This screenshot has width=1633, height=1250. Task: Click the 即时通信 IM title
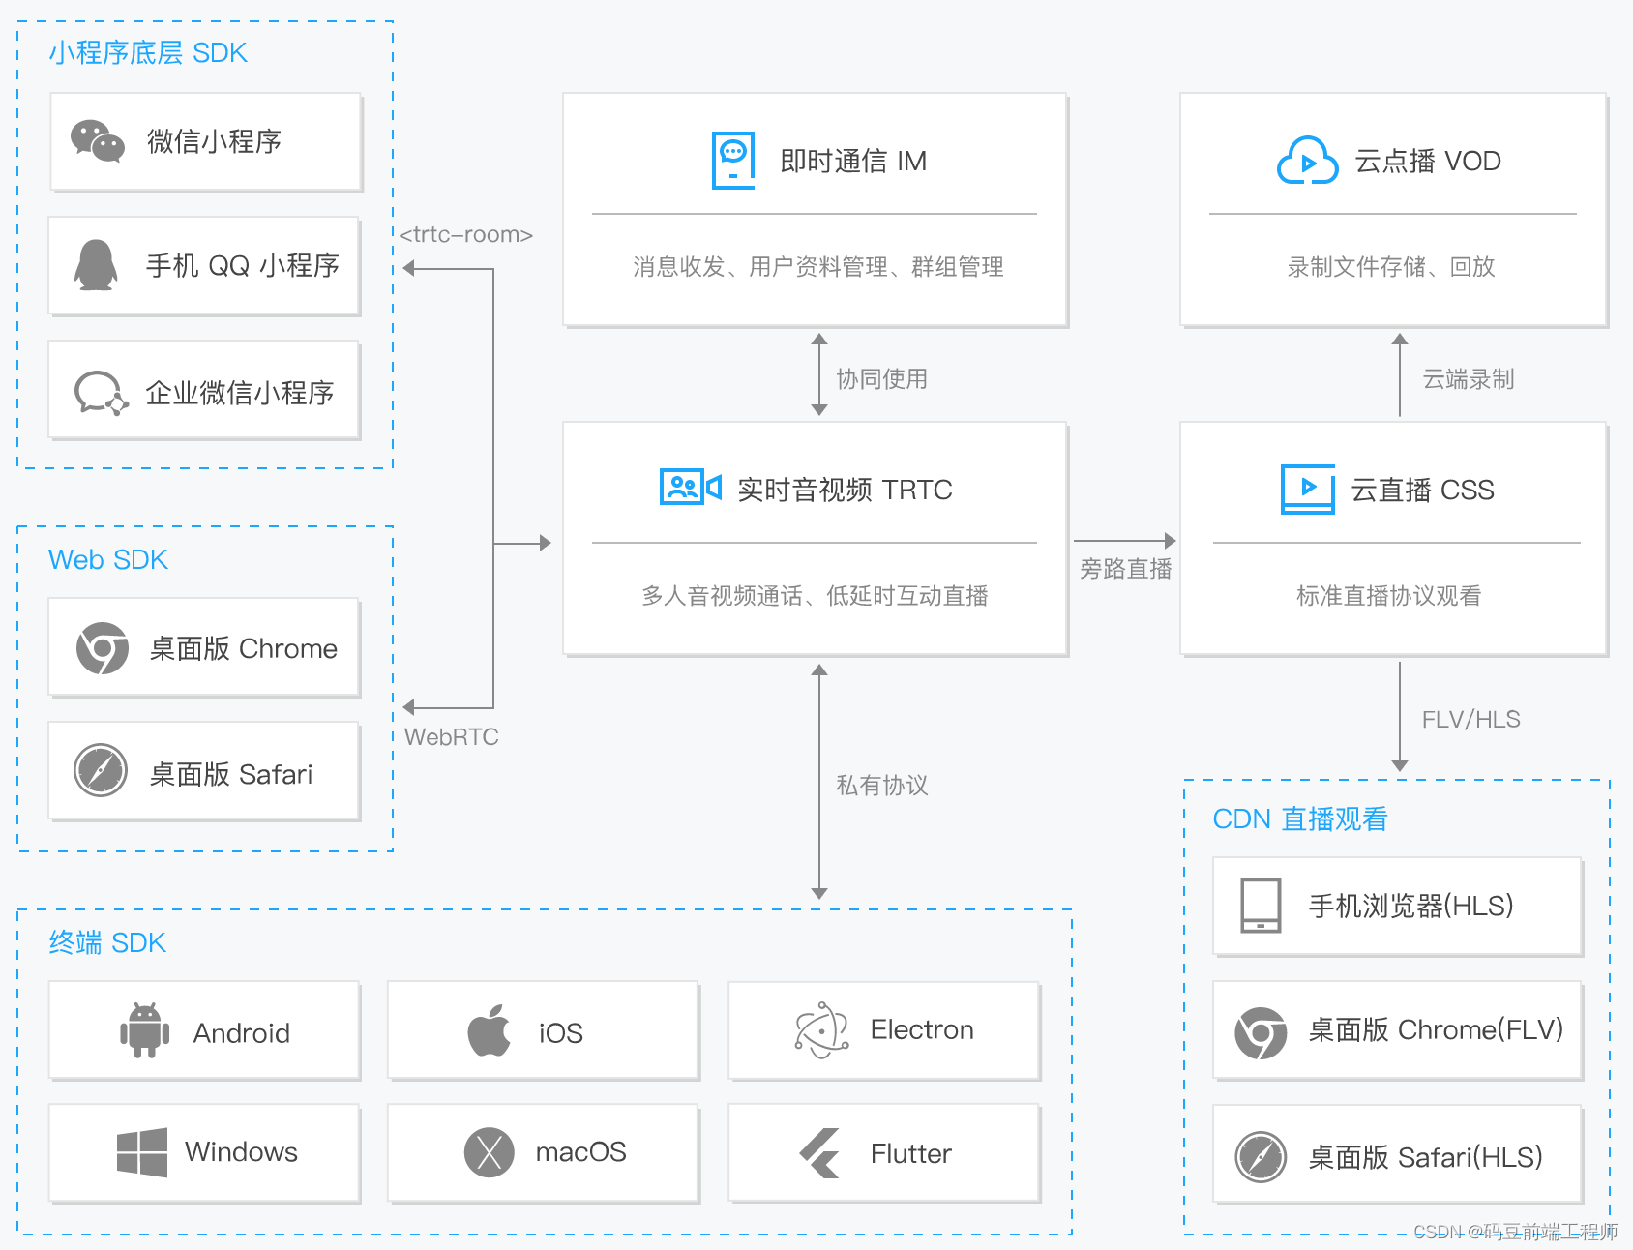tap(853, 161)
